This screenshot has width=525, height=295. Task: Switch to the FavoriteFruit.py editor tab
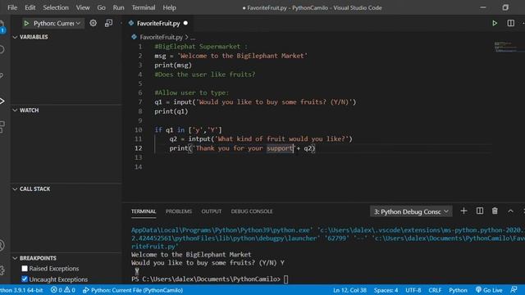coord(158,24)
